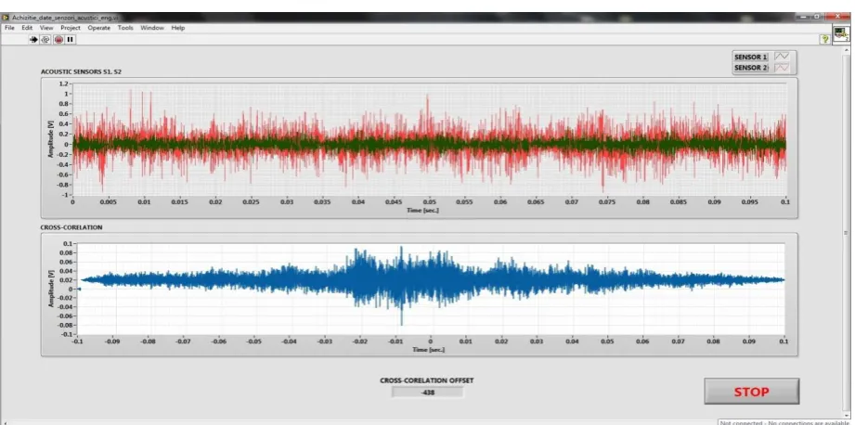The image size is (855, 425).
Task: Open the Project menu
Action: tap(71, 28)
